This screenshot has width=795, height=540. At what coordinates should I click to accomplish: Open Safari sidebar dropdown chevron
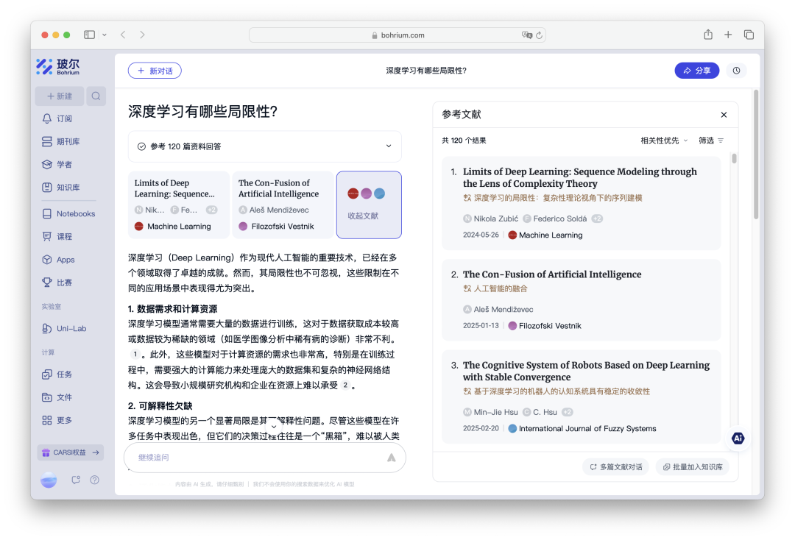click(x=105, y=35)
